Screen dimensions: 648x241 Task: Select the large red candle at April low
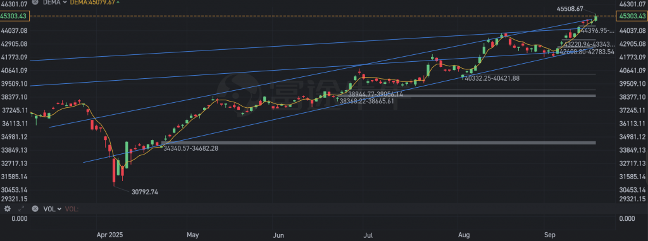(x=114, y=171)
